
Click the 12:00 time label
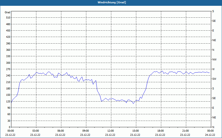tap(110, 131)
